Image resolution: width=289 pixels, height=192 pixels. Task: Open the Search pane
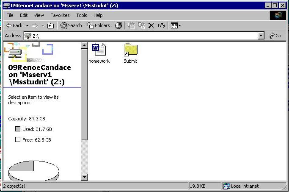71,25
